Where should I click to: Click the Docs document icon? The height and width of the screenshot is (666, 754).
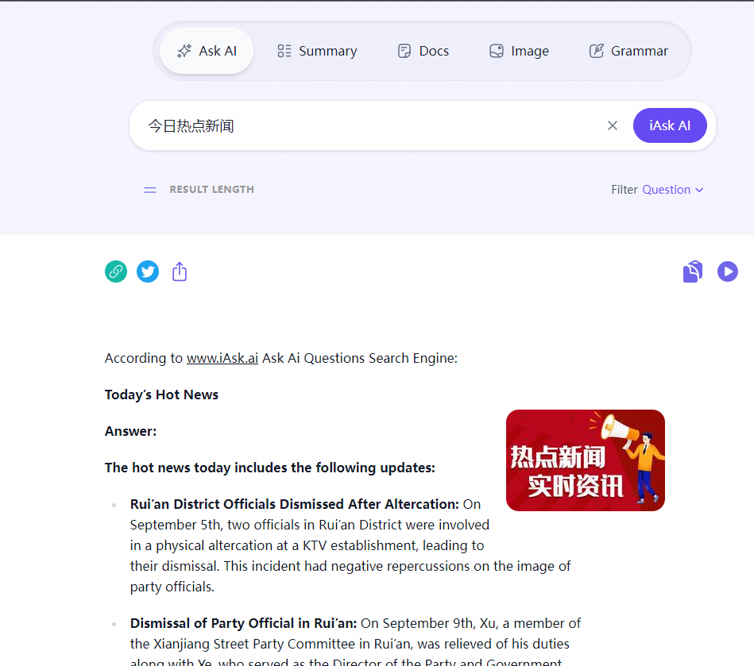404,50
